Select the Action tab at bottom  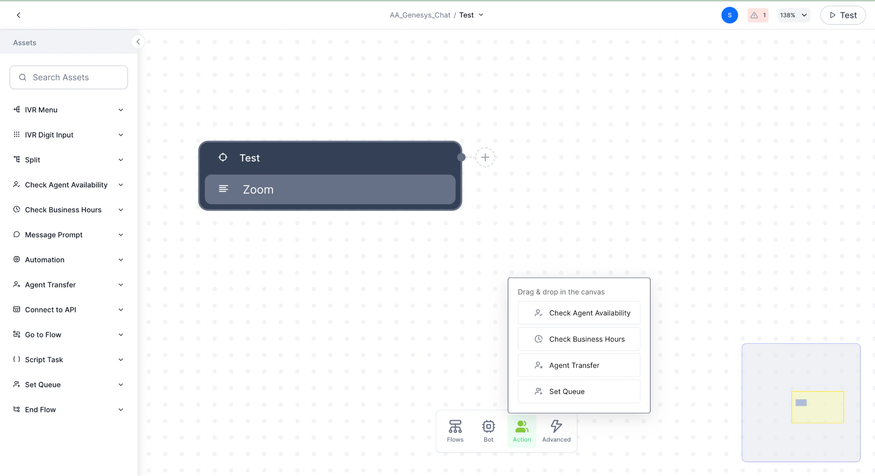tap(521, 430)
